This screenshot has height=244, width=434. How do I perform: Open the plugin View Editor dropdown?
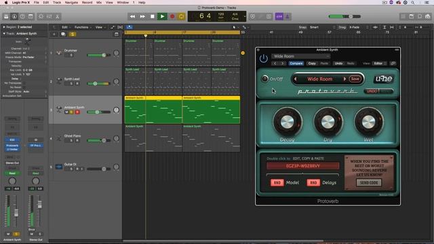379,63
